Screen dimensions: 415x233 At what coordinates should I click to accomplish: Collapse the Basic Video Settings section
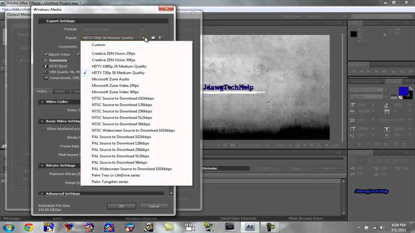coord(42,121)
